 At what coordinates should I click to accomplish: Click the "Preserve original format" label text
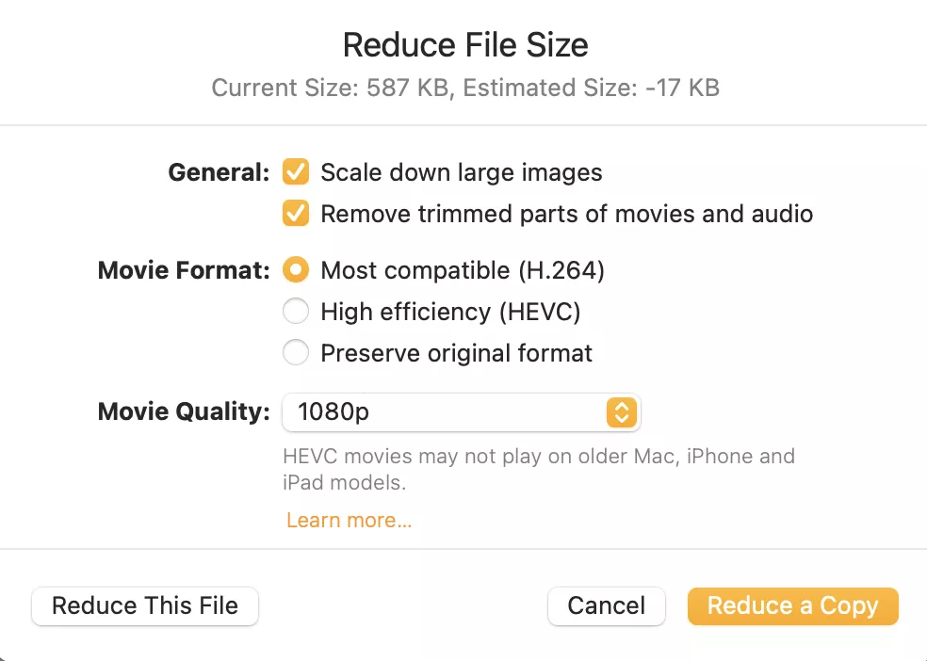[x=457, y=353]
